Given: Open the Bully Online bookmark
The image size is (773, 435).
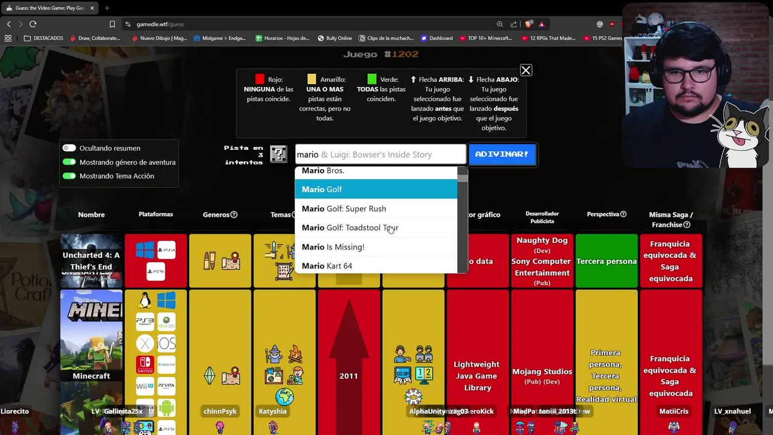Looking at the screenshot, I should tap(335, 38).
